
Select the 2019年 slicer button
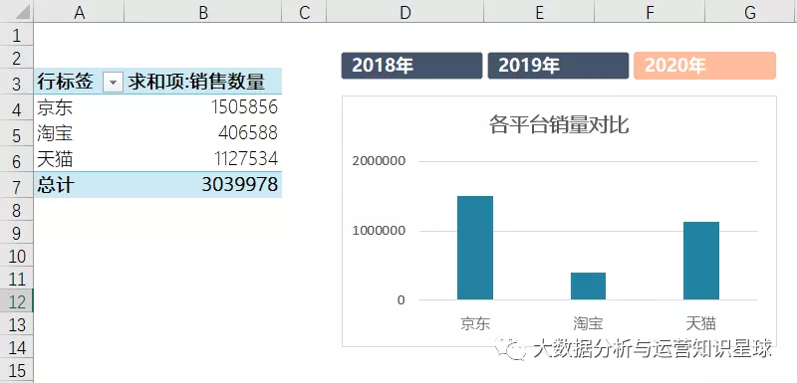pos(558,66)
